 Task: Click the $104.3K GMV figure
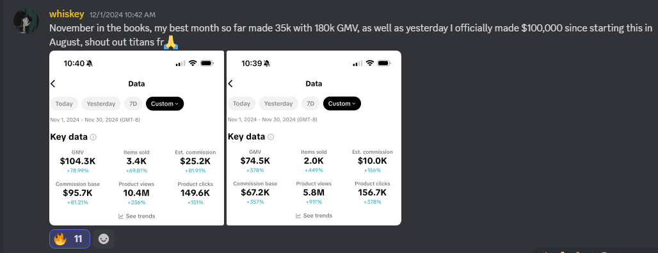[77, 161]
